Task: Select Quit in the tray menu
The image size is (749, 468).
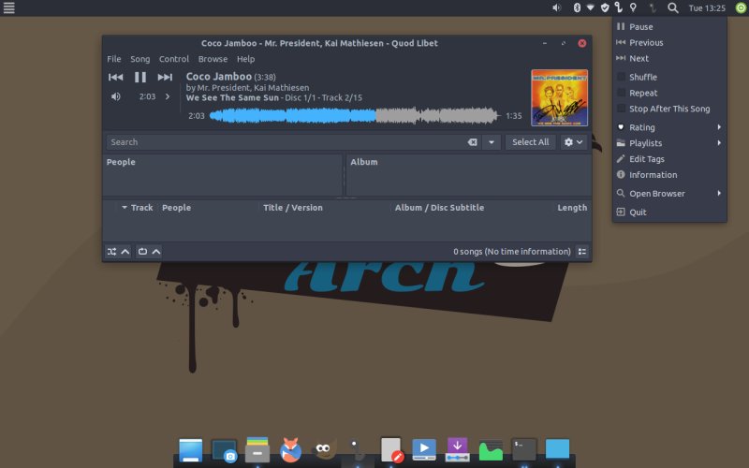Action: click(669, 212)
